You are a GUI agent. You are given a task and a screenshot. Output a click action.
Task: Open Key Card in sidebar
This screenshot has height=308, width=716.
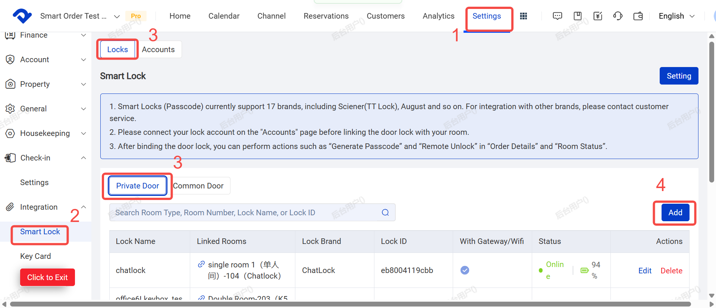pos(35,256)
